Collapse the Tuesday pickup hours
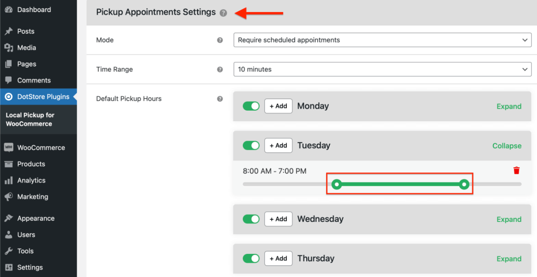Image resolution: width=537 pixels, height=277 pixels. pos(507,146)
